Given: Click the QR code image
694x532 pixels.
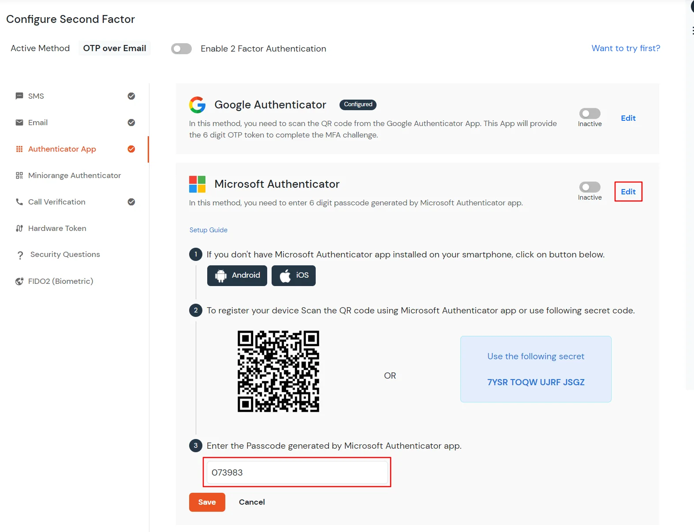Looking at the screenshot, I should pyautogui.click(x=278, y=372).
